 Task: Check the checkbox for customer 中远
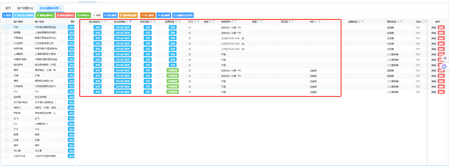pyautogui.click(x=7, y=27)
